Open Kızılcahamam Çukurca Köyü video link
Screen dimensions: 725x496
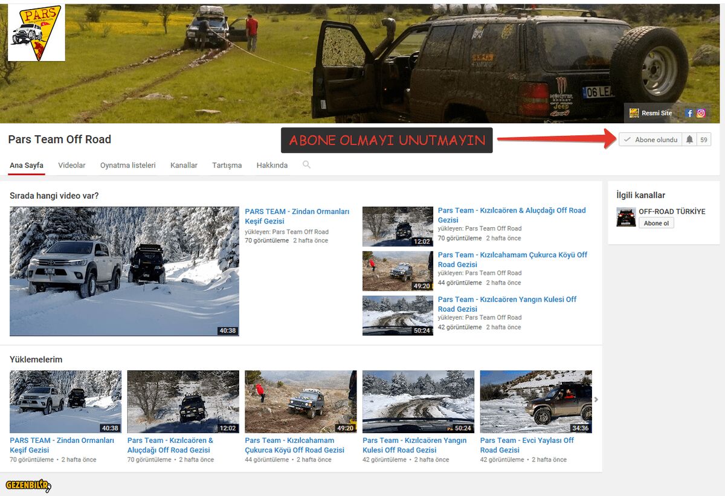(512, 259)
